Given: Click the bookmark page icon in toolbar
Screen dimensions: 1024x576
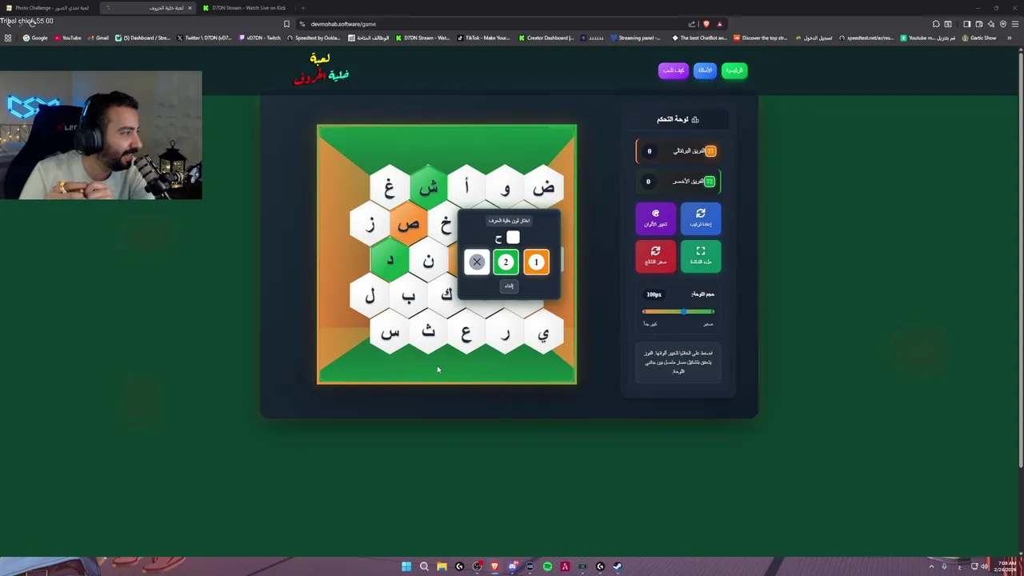Looking at the screenshot, I should coord(286,24).
